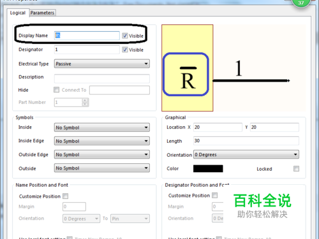The image size is (319, 239).
Task: Enable the Hide checkbox
Action: [x=56, y=90]
